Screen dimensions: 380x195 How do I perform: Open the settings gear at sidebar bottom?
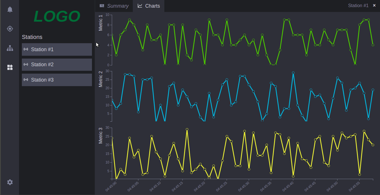[10, 182]
